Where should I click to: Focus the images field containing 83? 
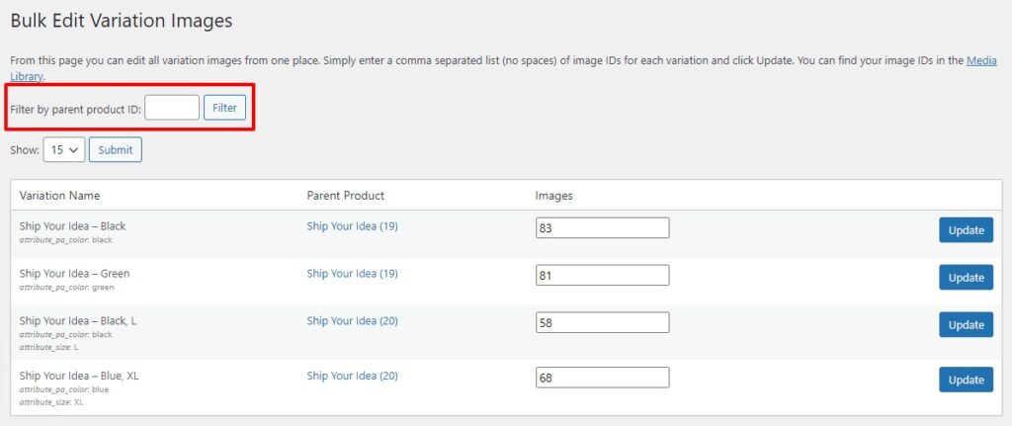(602, 228)
